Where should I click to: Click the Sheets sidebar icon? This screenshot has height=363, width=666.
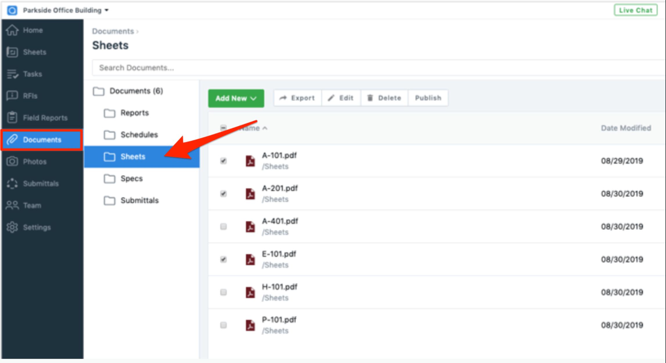pyautogui.click(x=12, y=52)
